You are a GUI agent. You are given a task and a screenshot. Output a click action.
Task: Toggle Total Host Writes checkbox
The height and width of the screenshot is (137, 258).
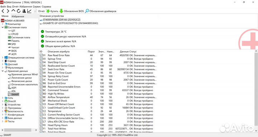(41, 129)
